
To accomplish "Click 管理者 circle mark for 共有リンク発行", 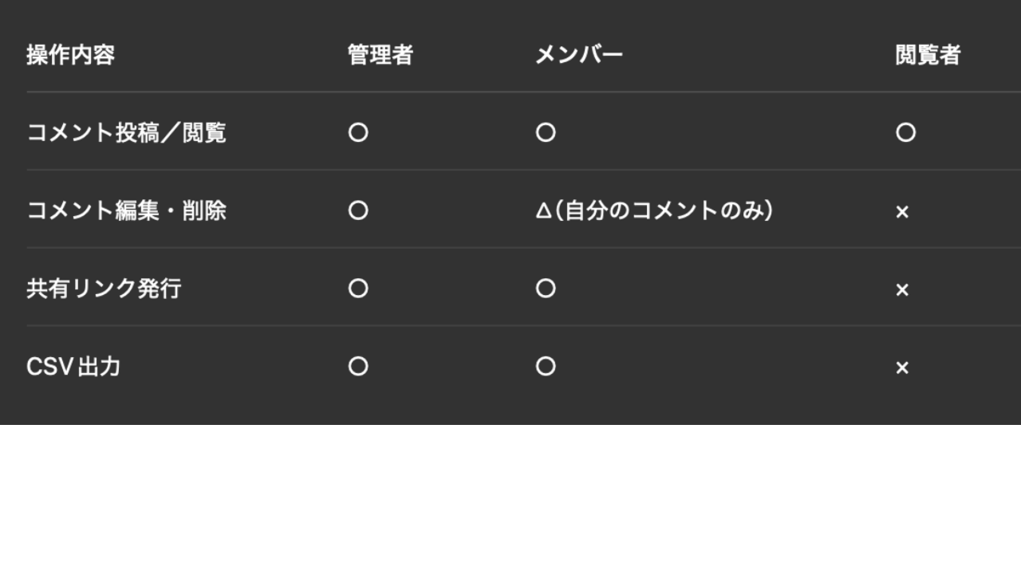I will [x=358, y=289].
